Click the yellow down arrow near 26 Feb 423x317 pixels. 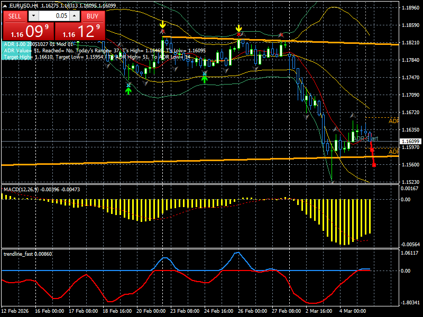coord(238,29)
